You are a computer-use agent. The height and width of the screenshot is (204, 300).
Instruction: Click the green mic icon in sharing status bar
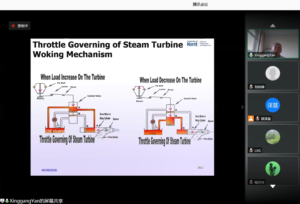pyautogui.click(x=7, y=201)
